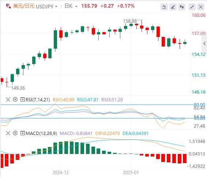Switch chart style with candlestick icon
The height and width of the screenshot is (177, 207).
182,7
